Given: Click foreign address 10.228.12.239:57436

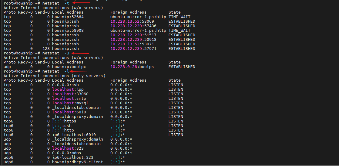Looking at the screenshot, I should [133, 26].
